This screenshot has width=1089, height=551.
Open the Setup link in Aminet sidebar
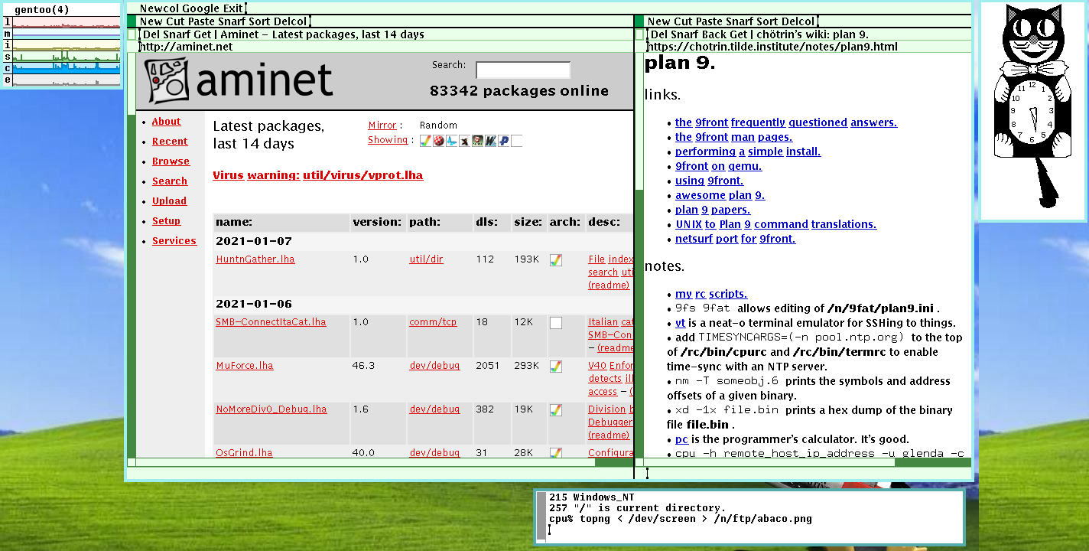(x=166, y=221)
